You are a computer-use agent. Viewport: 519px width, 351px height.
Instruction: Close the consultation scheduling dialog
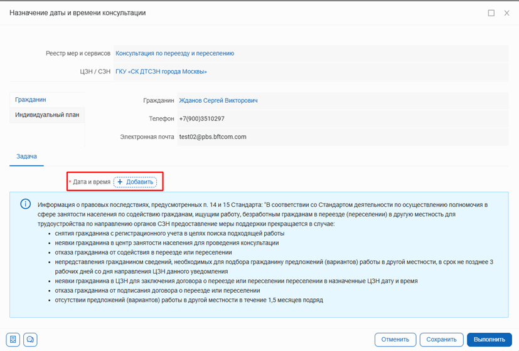click(506, 13)
